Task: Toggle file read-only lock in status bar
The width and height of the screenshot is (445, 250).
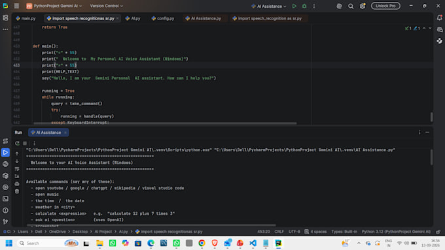Action: pyautogui.click(x=438, y=232)
